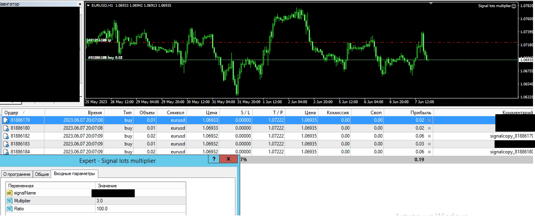The image size is (535, 217).
Task: Select the Входные параметры tab
Action: click(75, 174)
